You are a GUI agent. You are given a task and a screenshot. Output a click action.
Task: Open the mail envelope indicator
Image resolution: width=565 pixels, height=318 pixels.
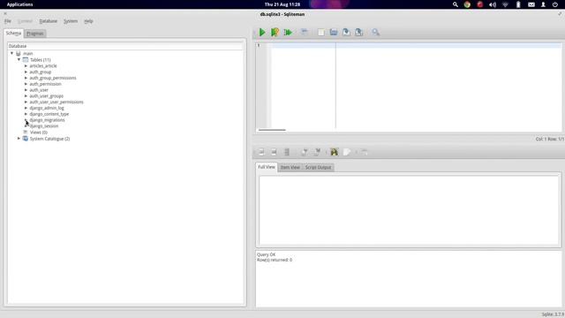click(x=531, y=4)
